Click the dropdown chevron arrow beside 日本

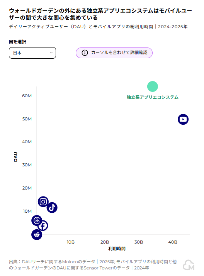(x=51, y=53)
